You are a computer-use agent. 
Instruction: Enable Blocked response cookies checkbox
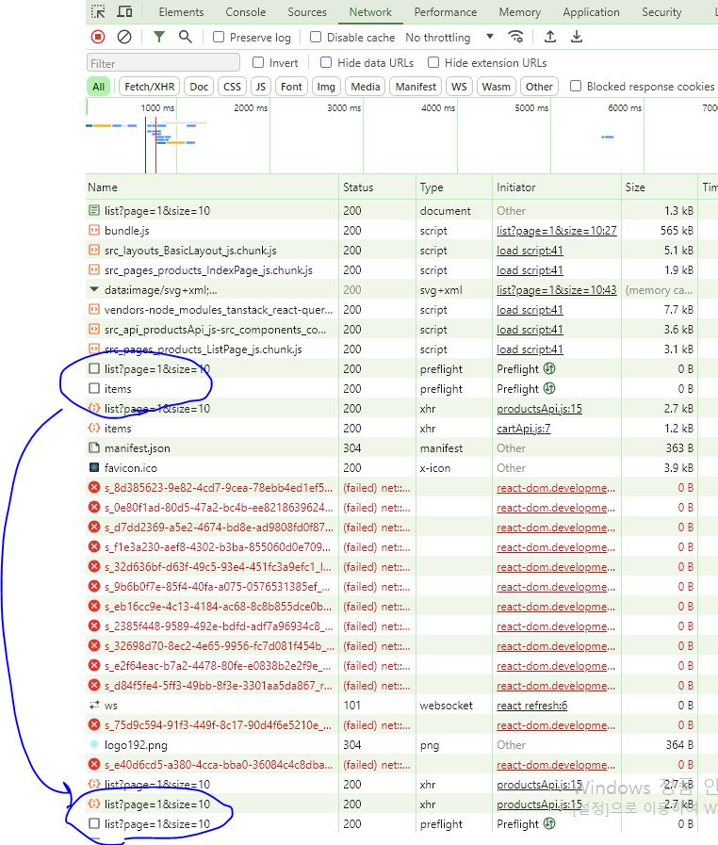coord(576,87)
